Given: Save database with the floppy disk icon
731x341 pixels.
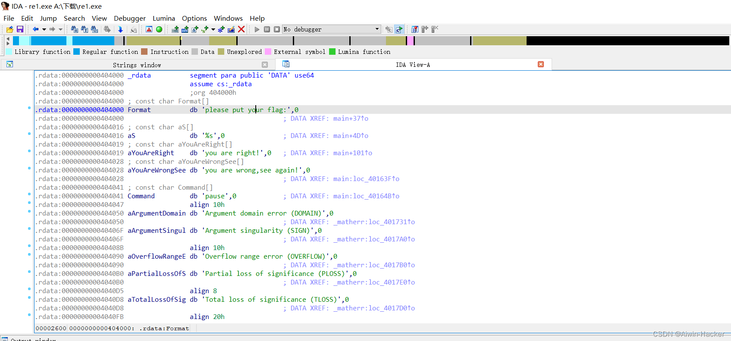Looking at the screenshot, I should (20, 29).
